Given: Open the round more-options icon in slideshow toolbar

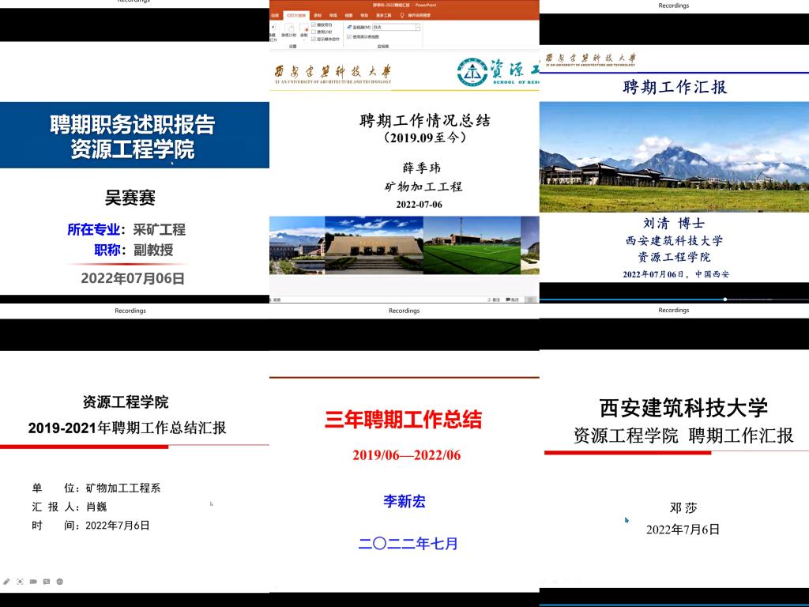Looking at the screenshot, I should 60,581.
